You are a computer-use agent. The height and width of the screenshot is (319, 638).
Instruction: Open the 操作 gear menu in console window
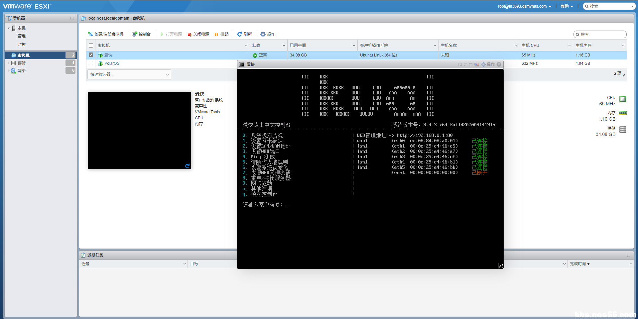click(488, 64)
